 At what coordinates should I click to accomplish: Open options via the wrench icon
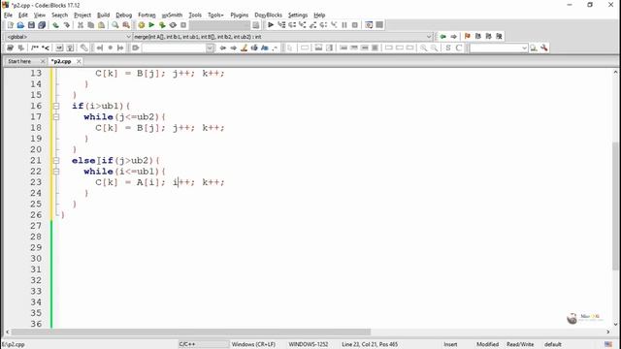coord(544,48)
